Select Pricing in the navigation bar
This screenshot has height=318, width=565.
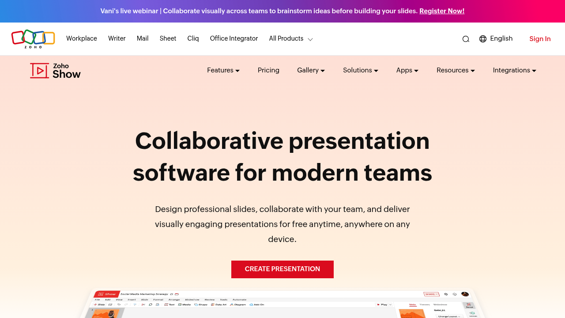(x=268, y=70)
